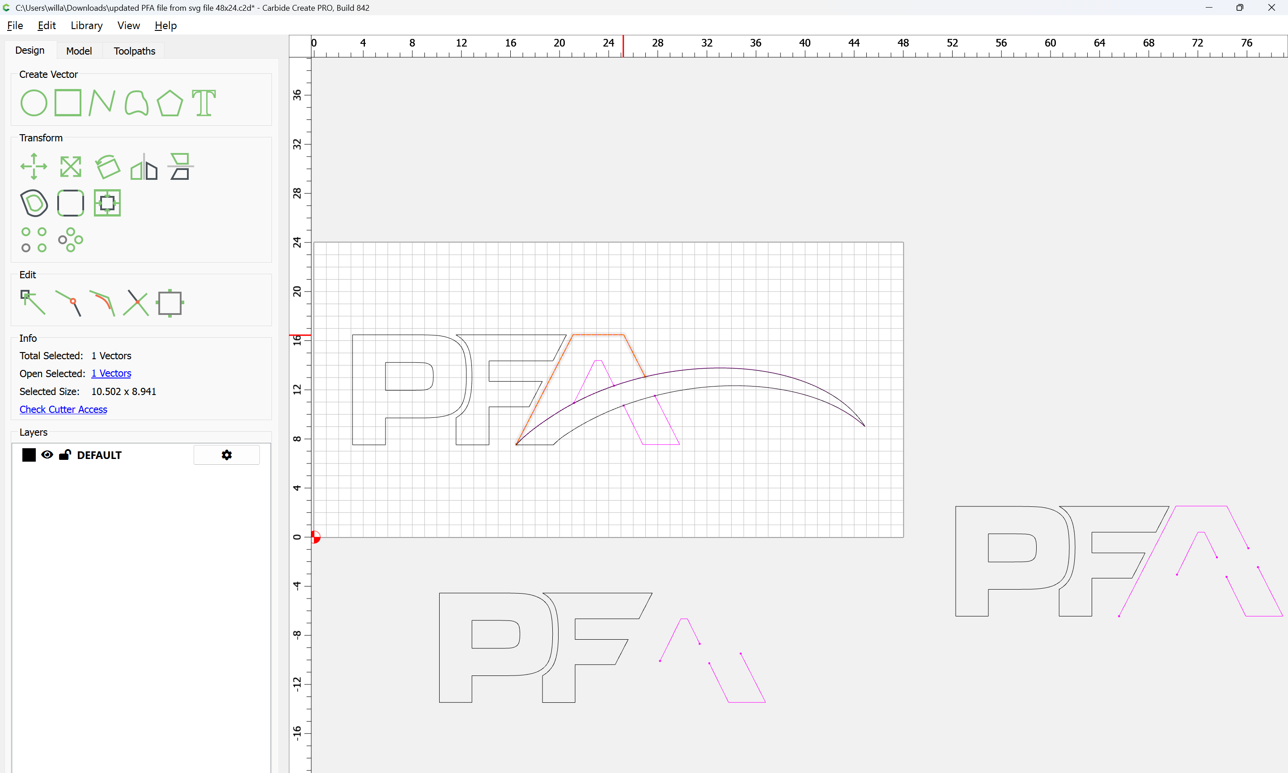This screenshot has width=1288, height=773.
Task: Select the Rectangle vector tool
Action: coord(68,102)
